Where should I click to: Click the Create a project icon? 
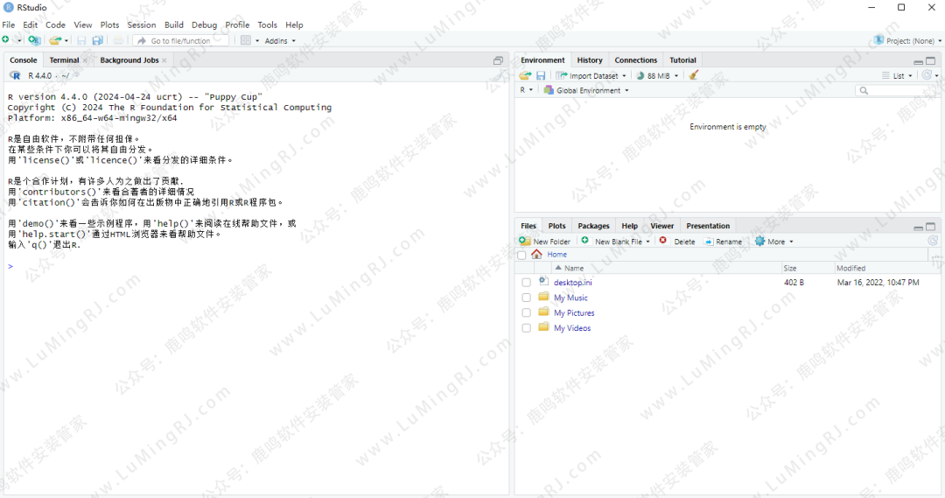(34, 40)
